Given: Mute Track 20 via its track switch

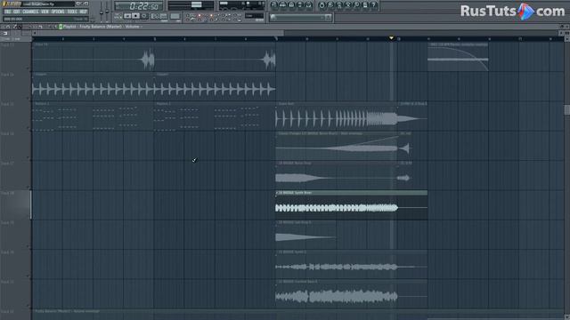Looking at the screenshot, I should 28,276.
